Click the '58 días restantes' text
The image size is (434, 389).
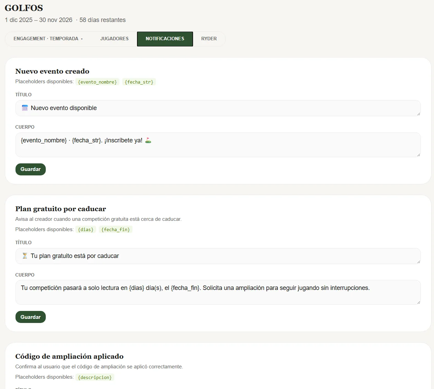[103, 20]
